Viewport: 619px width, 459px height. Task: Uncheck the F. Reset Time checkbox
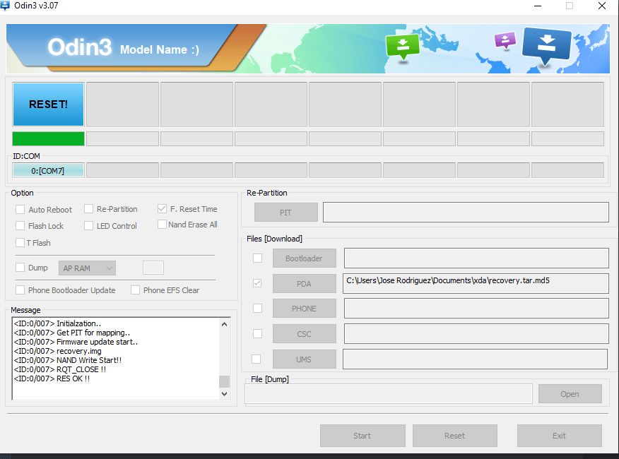163,209
